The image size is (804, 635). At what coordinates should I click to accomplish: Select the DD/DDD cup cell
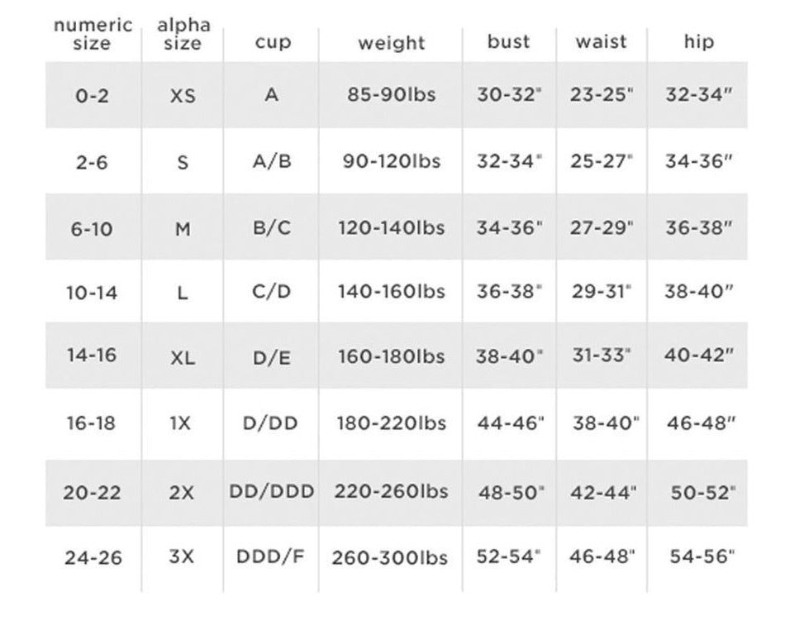tap(271, 491)
